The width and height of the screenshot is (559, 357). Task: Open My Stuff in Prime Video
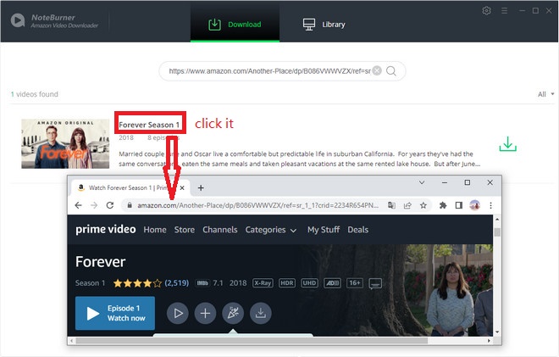(x=324, y=230)
